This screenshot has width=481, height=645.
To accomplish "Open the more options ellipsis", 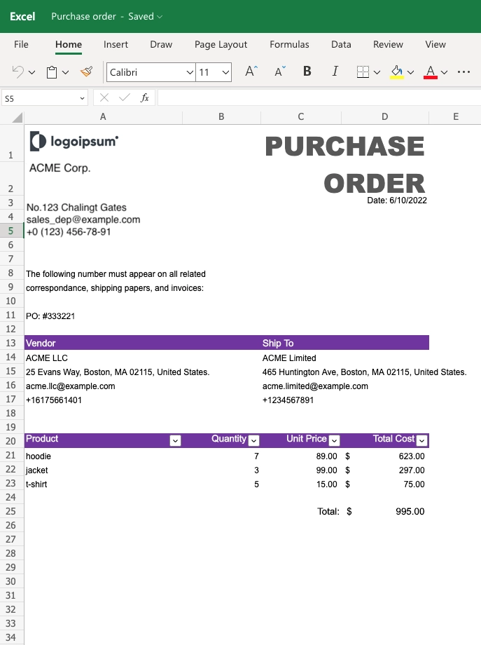I will (463, 72).
